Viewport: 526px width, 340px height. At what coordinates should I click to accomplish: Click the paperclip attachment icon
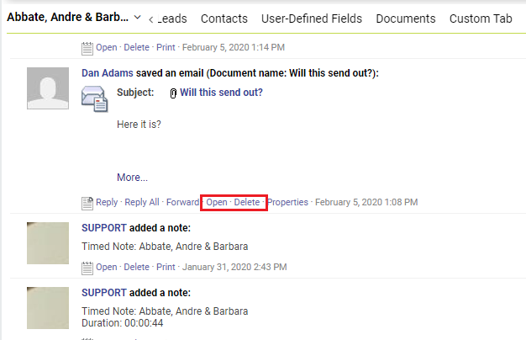tap(173, 93)
